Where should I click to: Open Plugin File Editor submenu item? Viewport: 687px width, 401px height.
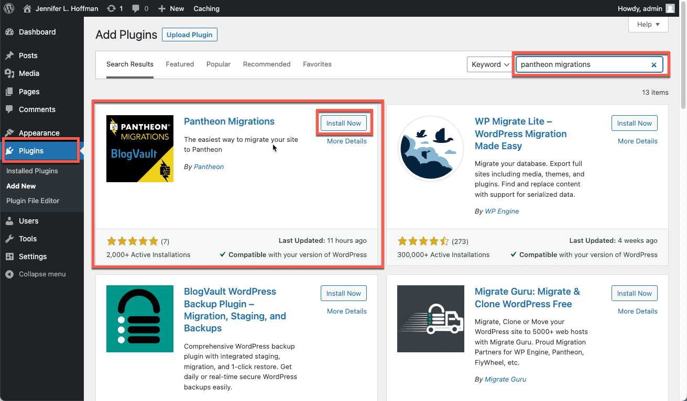33,200
